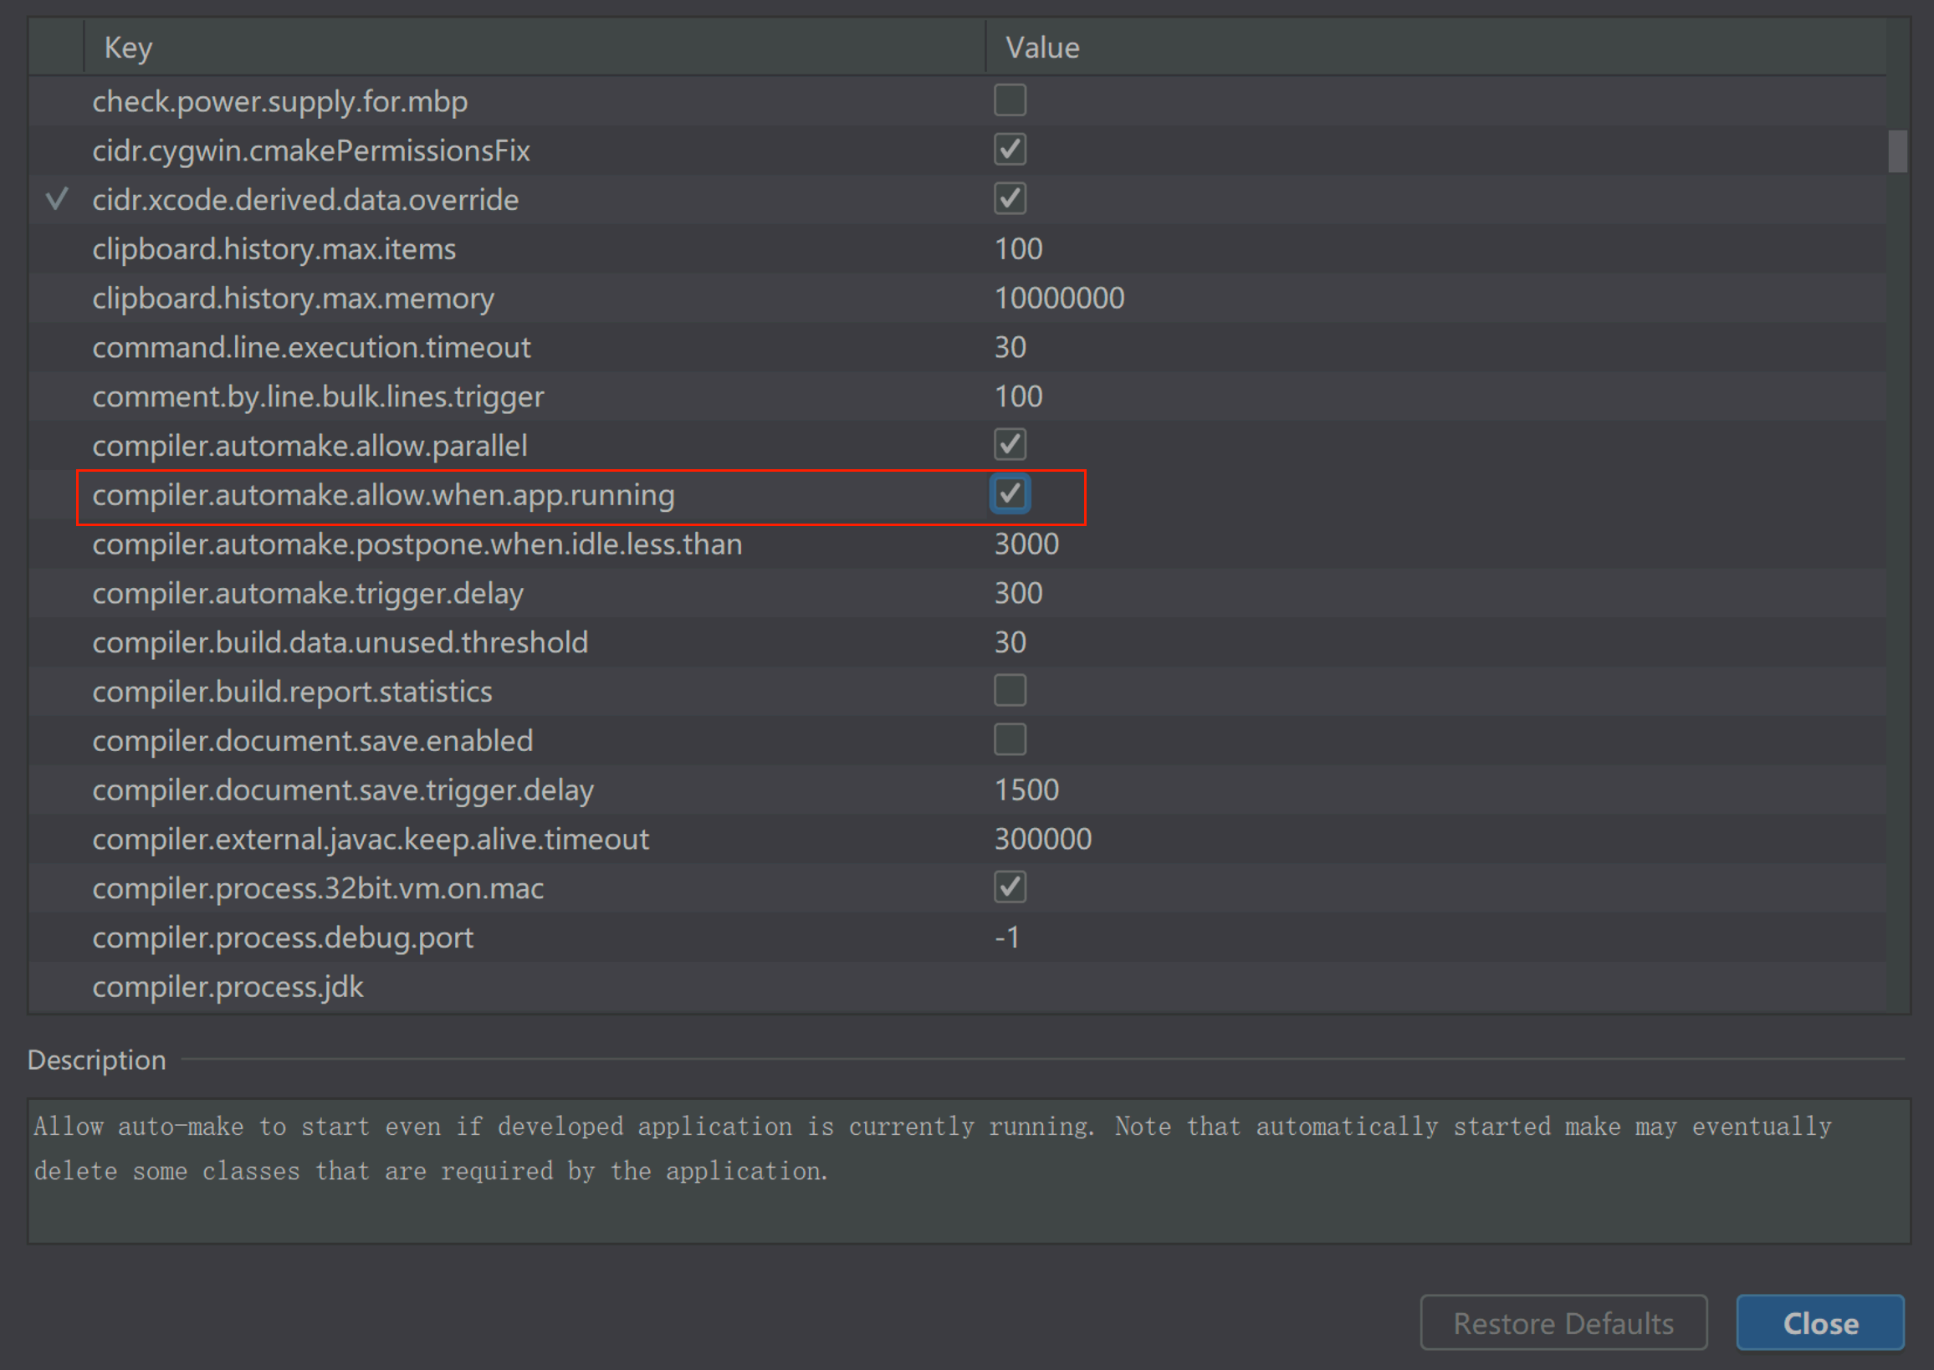1934x1370 pixels.
Task: Uncheck compiler.automake.allow.when.app.running
Action: pyautogui.click(x=1009, y=494)
